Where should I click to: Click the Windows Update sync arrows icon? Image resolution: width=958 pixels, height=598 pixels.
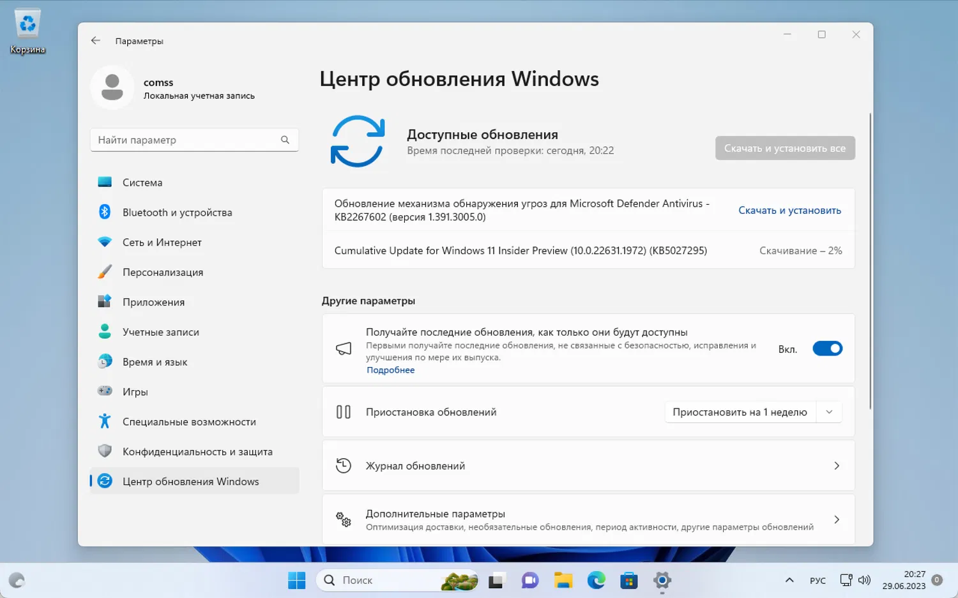[x=358, y=141]
